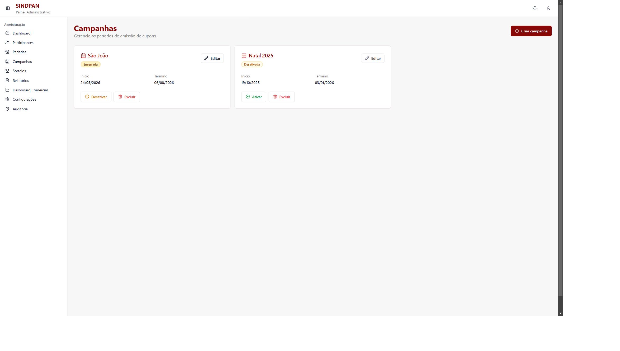Select Campanhas in the sidebar
Viewport: 620px width, 351px height.
pos(34,62)
